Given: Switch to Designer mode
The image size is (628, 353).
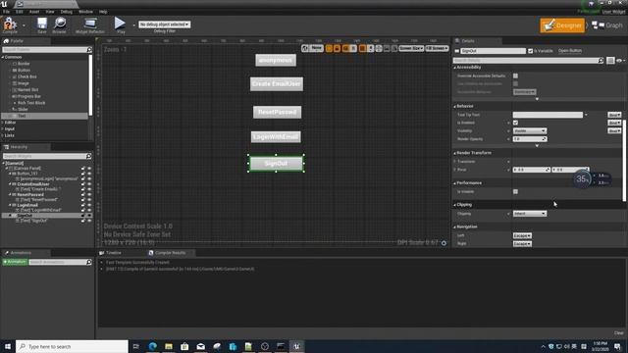Looking at the screenshot, I should [562, 25].
